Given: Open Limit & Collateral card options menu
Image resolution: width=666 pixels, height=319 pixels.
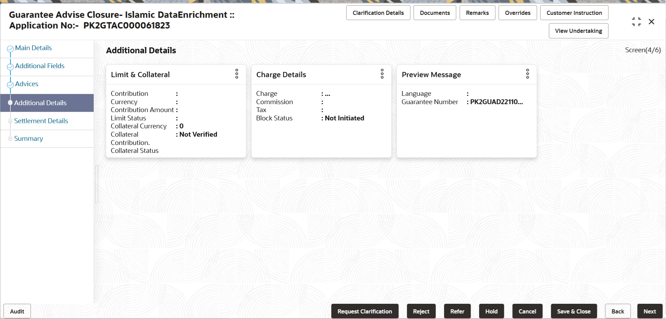Looking at the screenshot, I should (x=237, y=74).
